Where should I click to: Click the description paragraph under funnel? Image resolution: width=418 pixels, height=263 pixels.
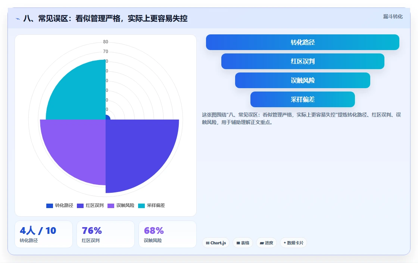[x=301, y=118]
